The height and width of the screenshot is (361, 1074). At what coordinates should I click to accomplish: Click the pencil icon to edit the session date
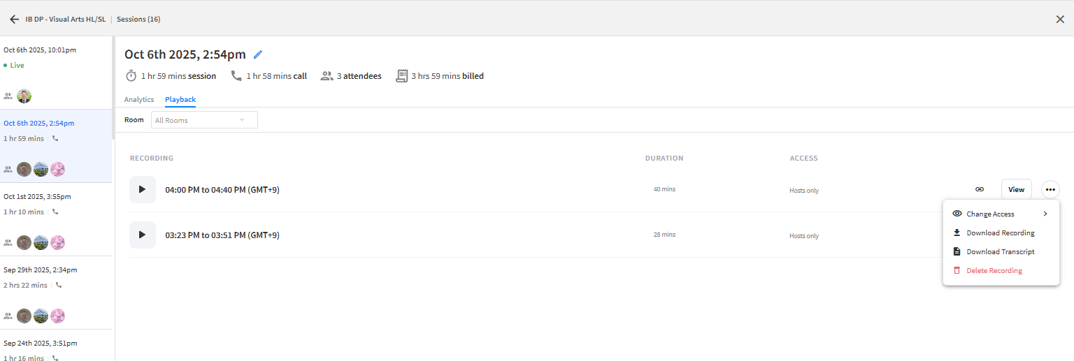tap(258, 54)
